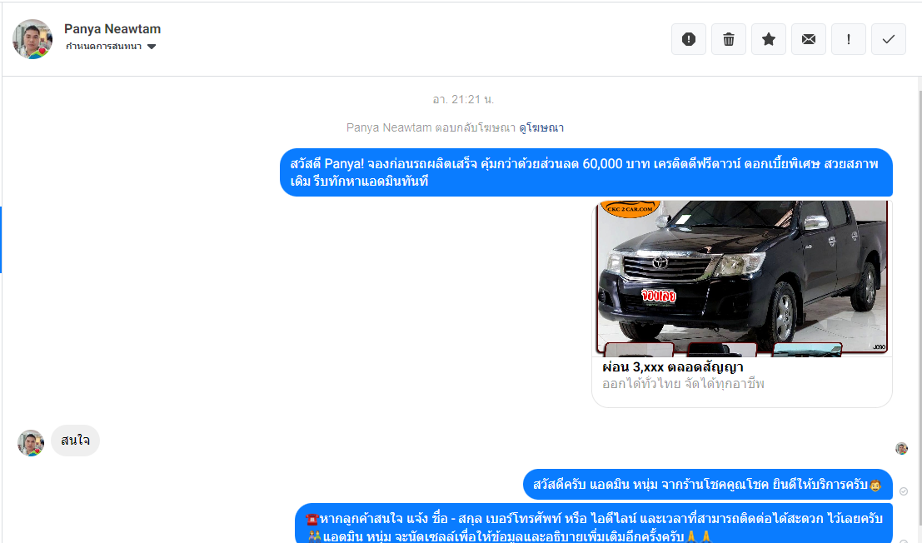Open กำหนดการสนทนา dropdown arrow
This screenshot has height=543, width=922.
tap(152, 47)
